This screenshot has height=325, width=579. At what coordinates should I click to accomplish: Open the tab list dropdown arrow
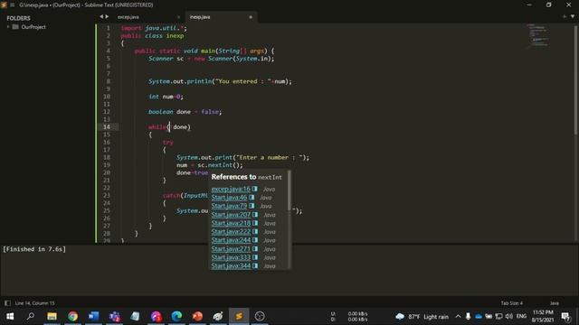[573, 16]
